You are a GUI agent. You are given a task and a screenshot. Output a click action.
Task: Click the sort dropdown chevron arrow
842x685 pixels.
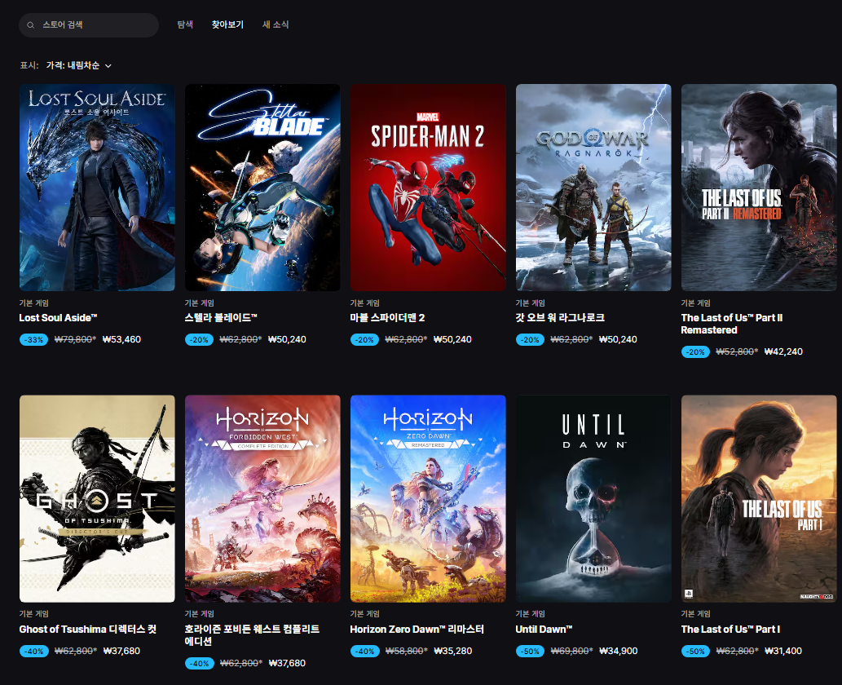click(x=108, y=65)
